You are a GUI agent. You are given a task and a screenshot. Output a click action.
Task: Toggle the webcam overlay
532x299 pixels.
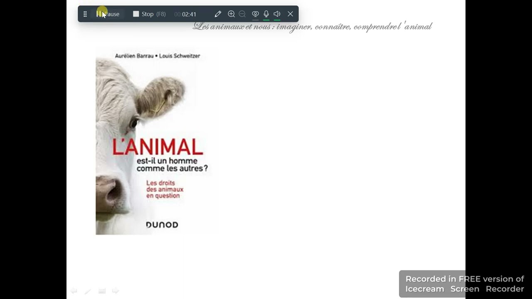coord(255,14)
